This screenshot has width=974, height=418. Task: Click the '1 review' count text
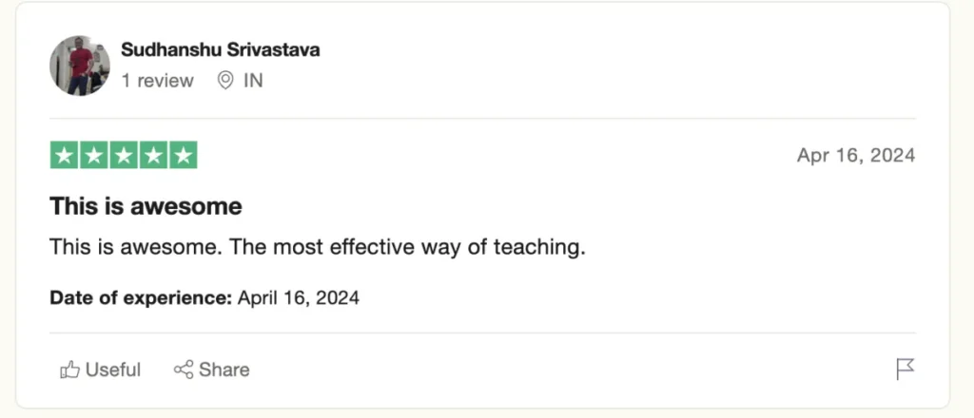[158, 81]
